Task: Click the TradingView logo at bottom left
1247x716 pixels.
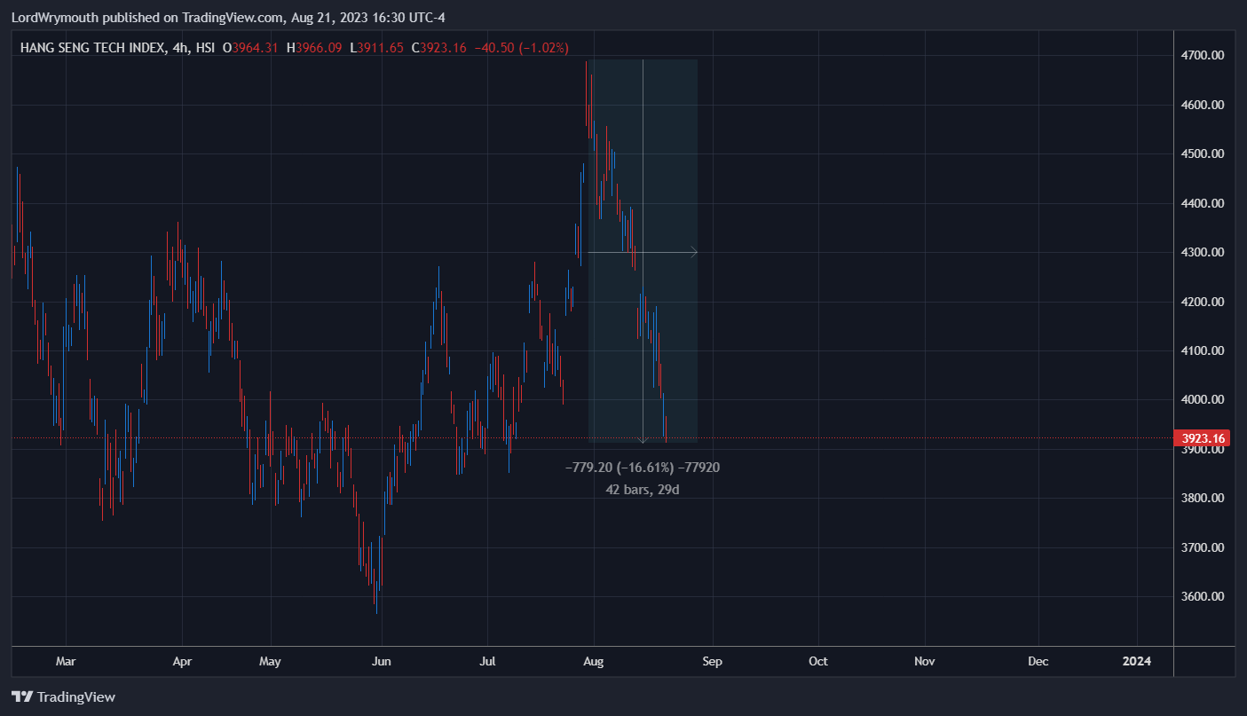Action: [63, 696]
